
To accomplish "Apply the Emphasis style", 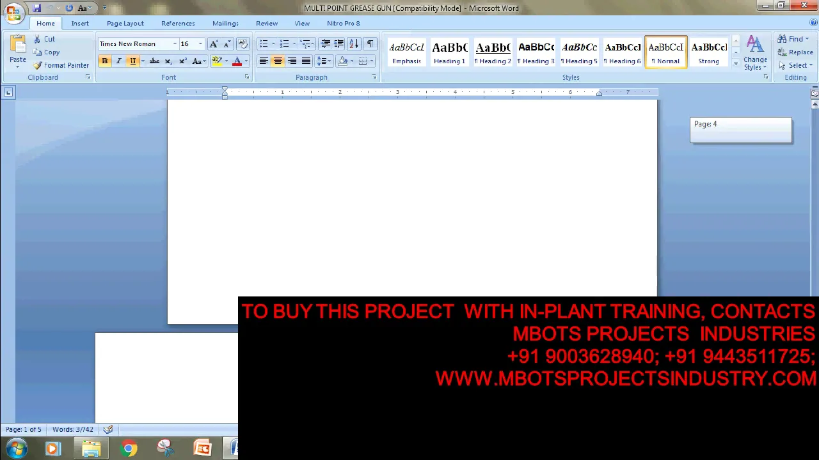I will 407,52.
